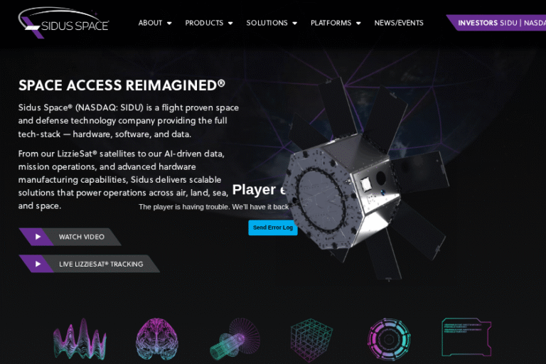Click the Sidus Space logo
Screen dimensions: 546x364
64,23
